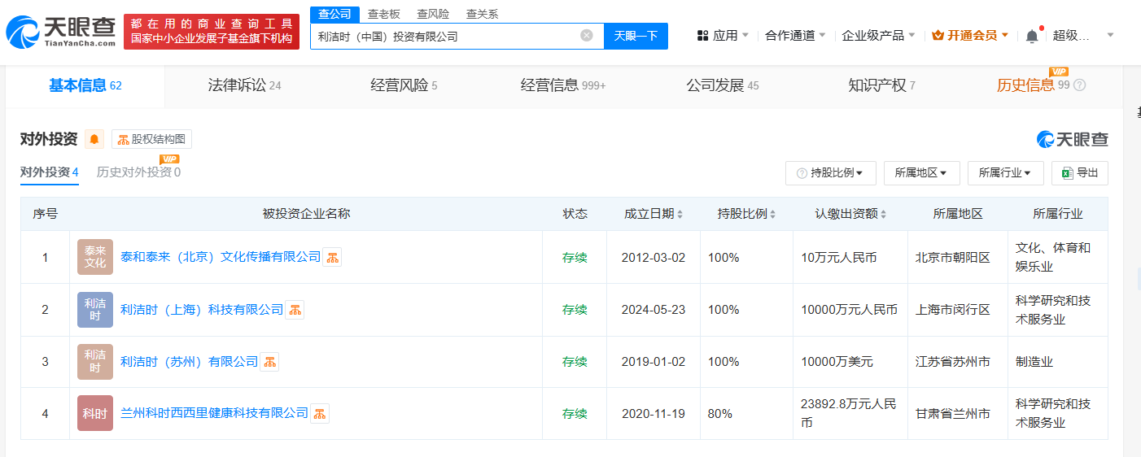1141x457 pixels.
Task: Sort by 持股比例 column arrows
Action: [772, 215]
